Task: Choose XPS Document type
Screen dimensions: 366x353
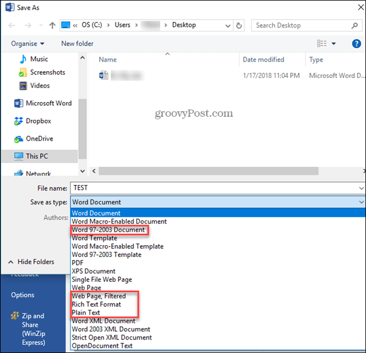Action: [x=94, y=271]
